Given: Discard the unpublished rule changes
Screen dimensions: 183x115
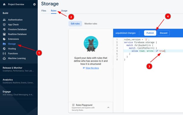Looking at the screenshot, I should 163,33.
